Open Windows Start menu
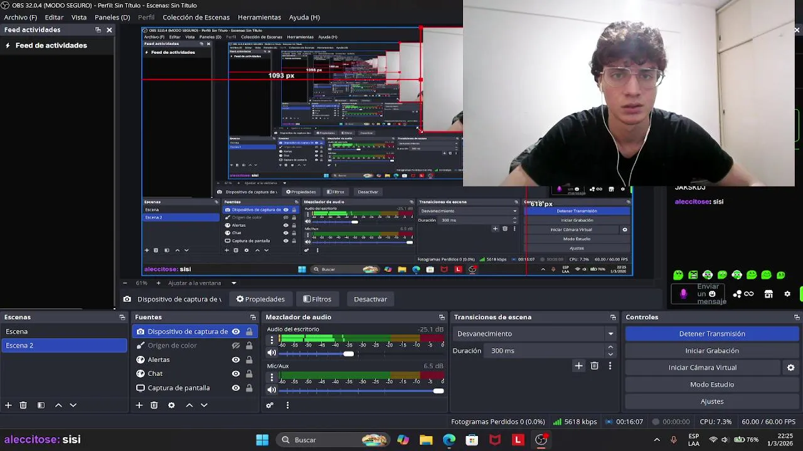Image resolution: width=803 pixels, height=451 pixels. click(x=262, y=440)
